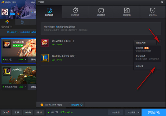Open the friends silhouette tab icon
This screenshot has height=116, width=166.
pos(23,22)
